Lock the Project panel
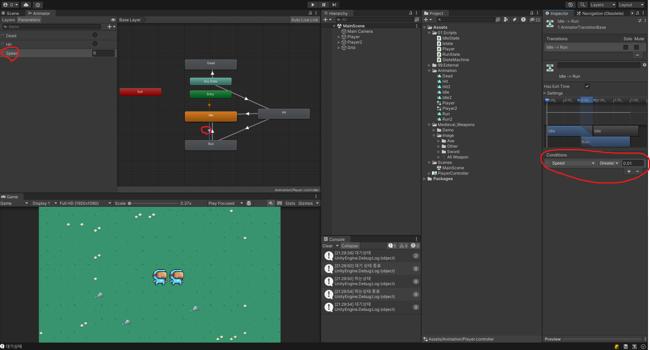The width and height of the screenshot is (650, 350). coord(532,13)
